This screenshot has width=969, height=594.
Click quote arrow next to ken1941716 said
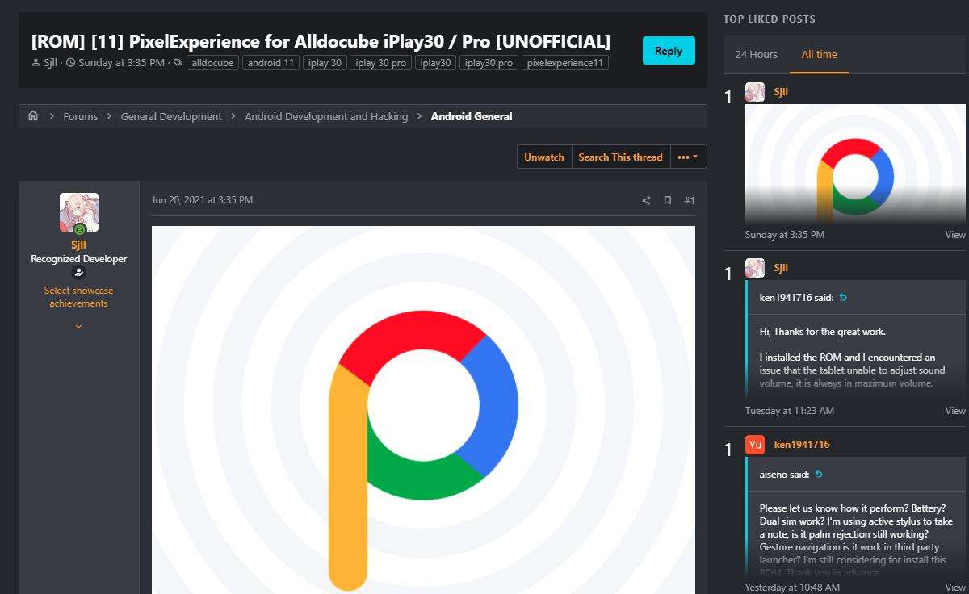click(843, 298)
